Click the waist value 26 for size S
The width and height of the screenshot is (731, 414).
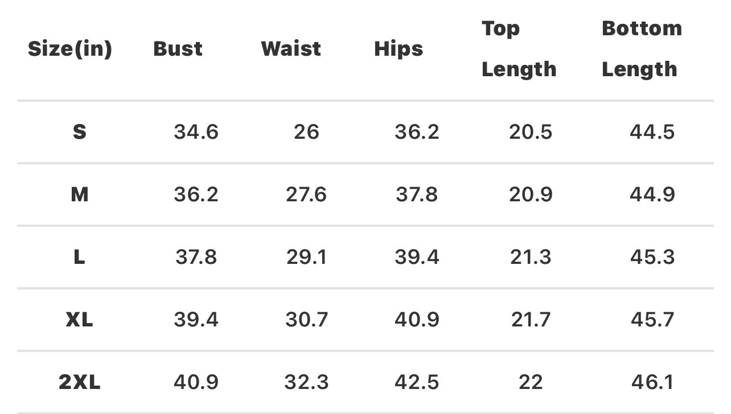[306, 132]
